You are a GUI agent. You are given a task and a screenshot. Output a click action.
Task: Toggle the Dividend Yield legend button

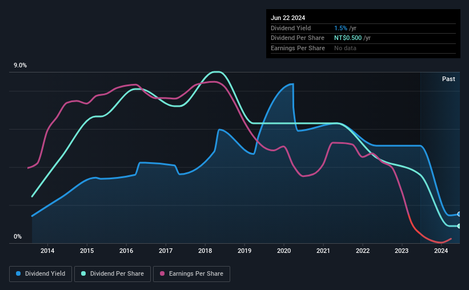click(41, 274)
